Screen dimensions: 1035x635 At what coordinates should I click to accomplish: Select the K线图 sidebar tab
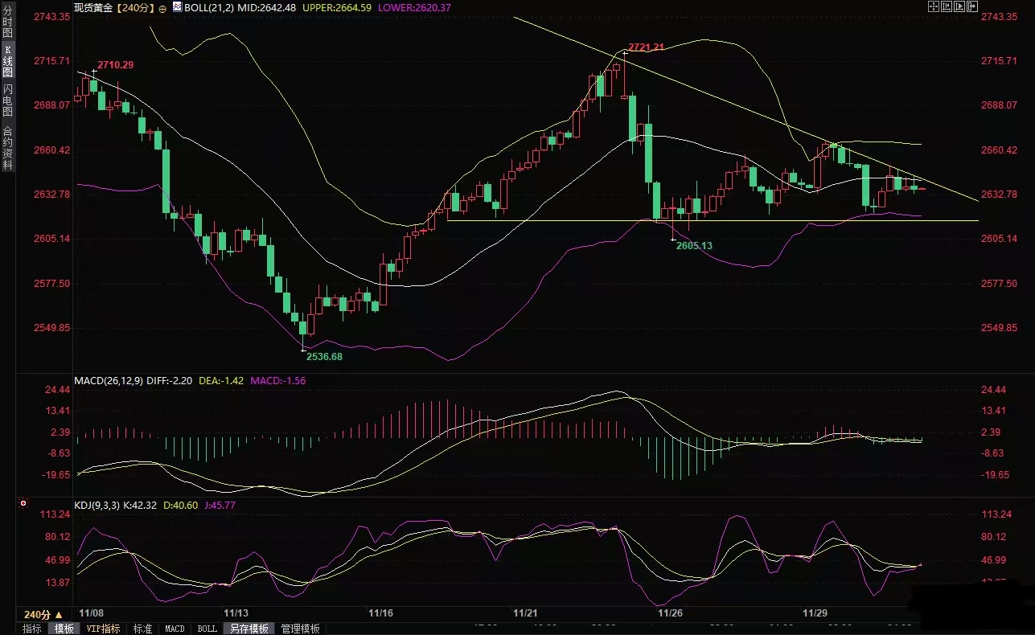tap(7, 60)
